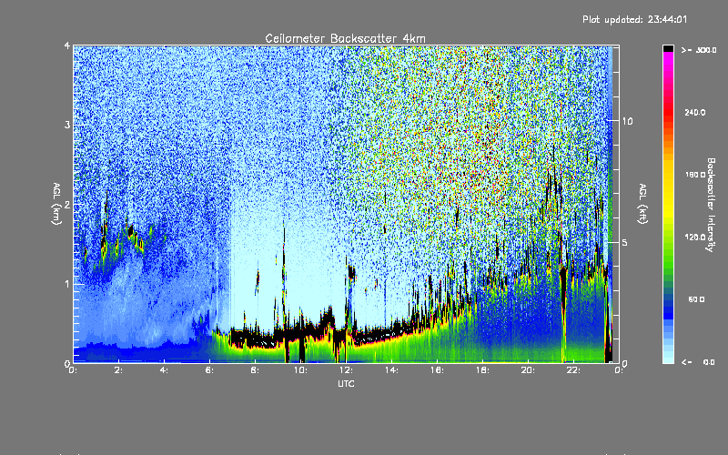
Task: Click the 'Plot updated: 23:44:01' timestamp
Action: point(634,19)
